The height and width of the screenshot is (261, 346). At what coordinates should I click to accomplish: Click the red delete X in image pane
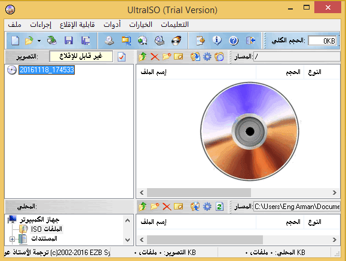[155, 57]
